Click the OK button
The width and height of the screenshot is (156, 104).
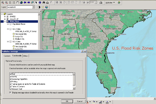(67, 101)
